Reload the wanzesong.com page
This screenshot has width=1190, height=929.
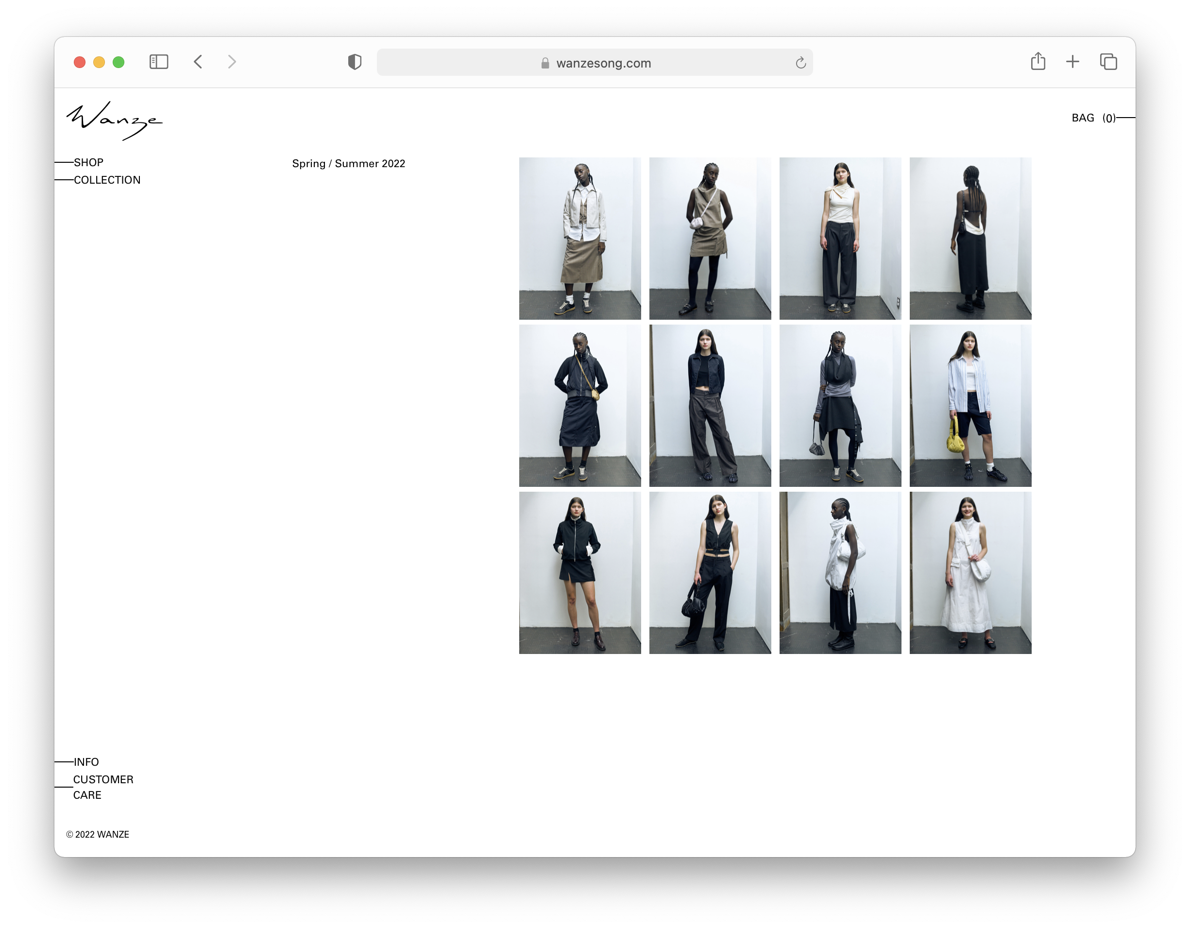coord(800,63)
